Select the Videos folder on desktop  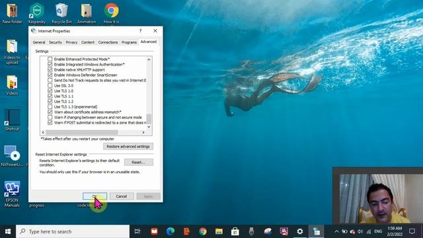coord(12,85)
